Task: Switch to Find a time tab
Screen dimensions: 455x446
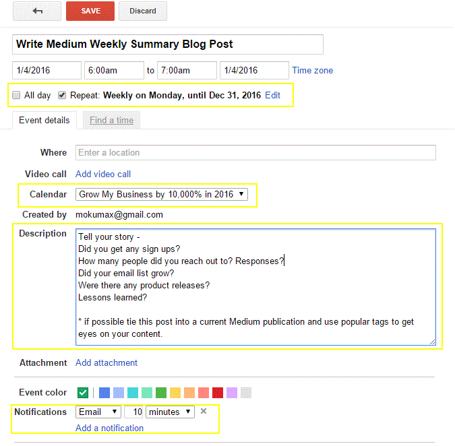Action: [x=111, y=120]
